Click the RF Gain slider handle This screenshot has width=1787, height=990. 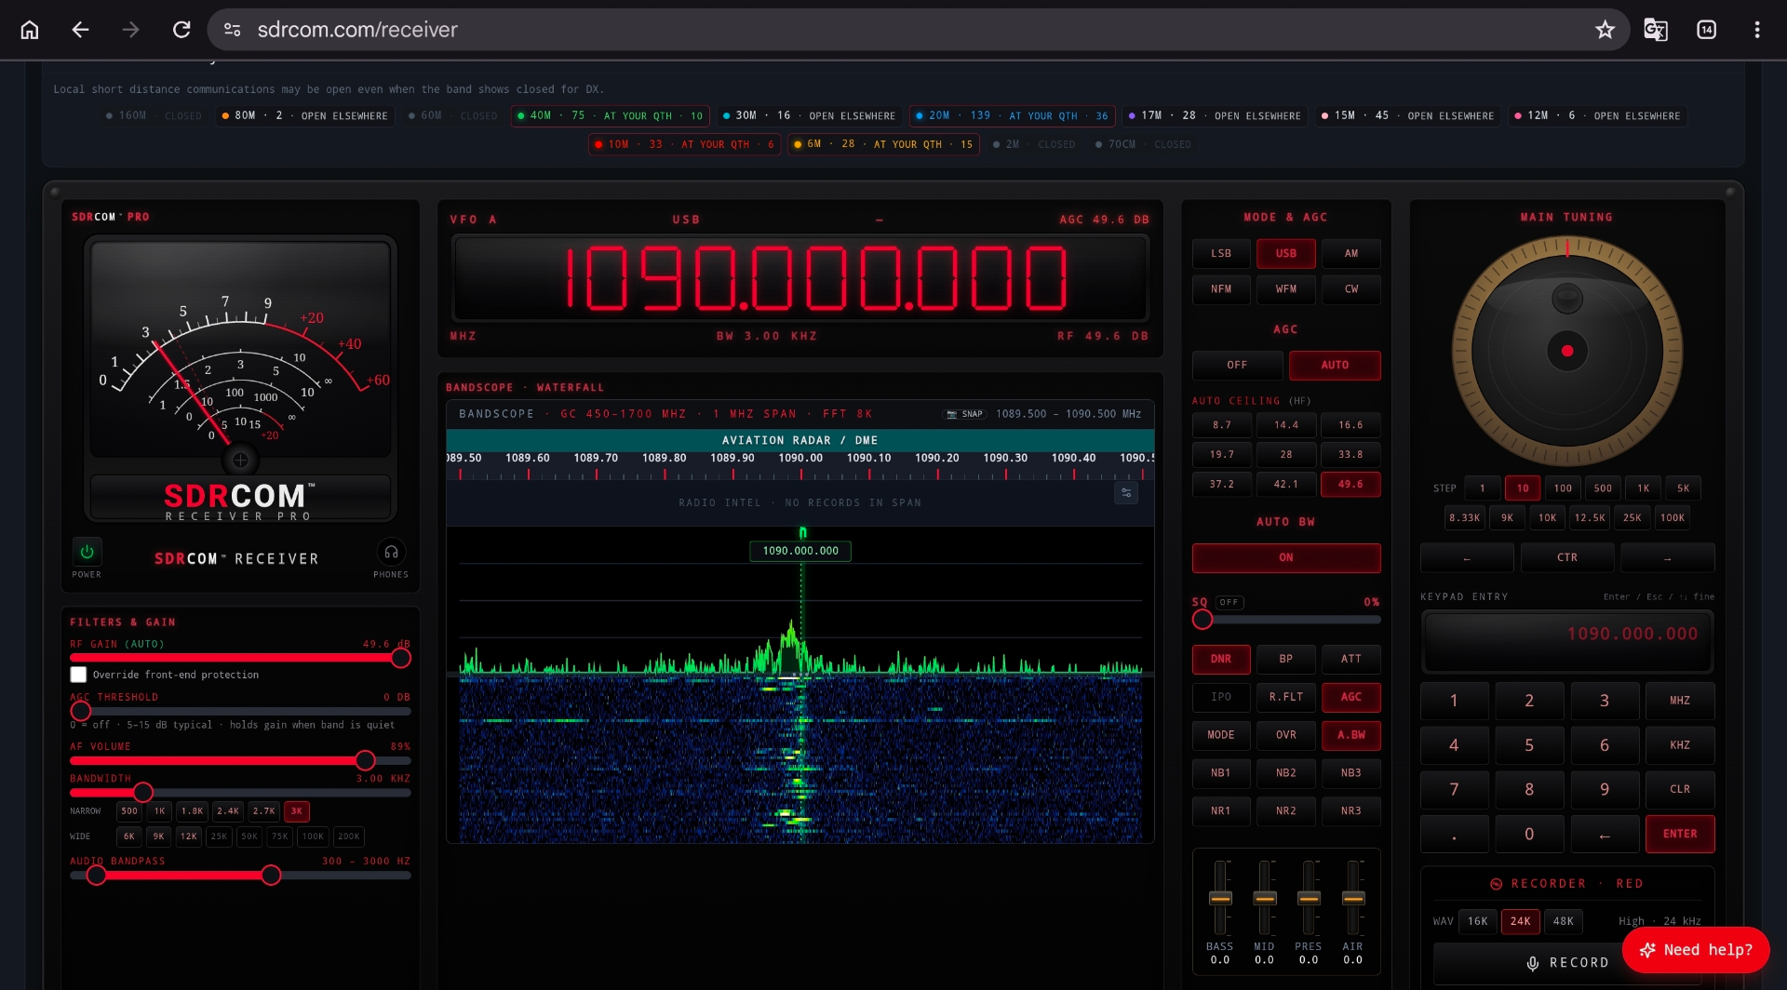[x=401, y=658]
